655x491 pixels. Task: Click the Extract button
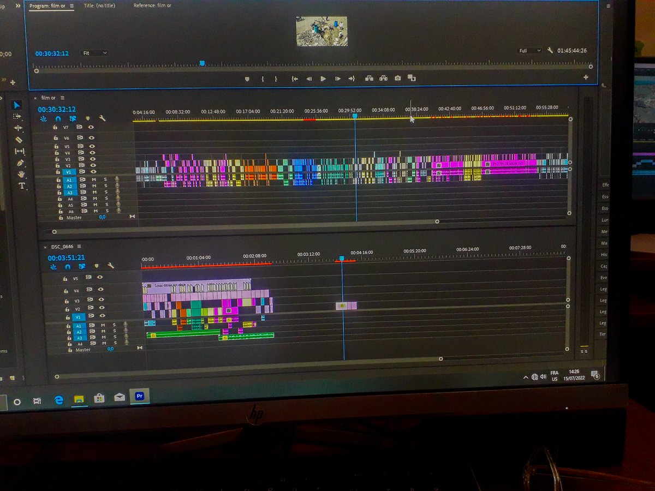[383, 79]
